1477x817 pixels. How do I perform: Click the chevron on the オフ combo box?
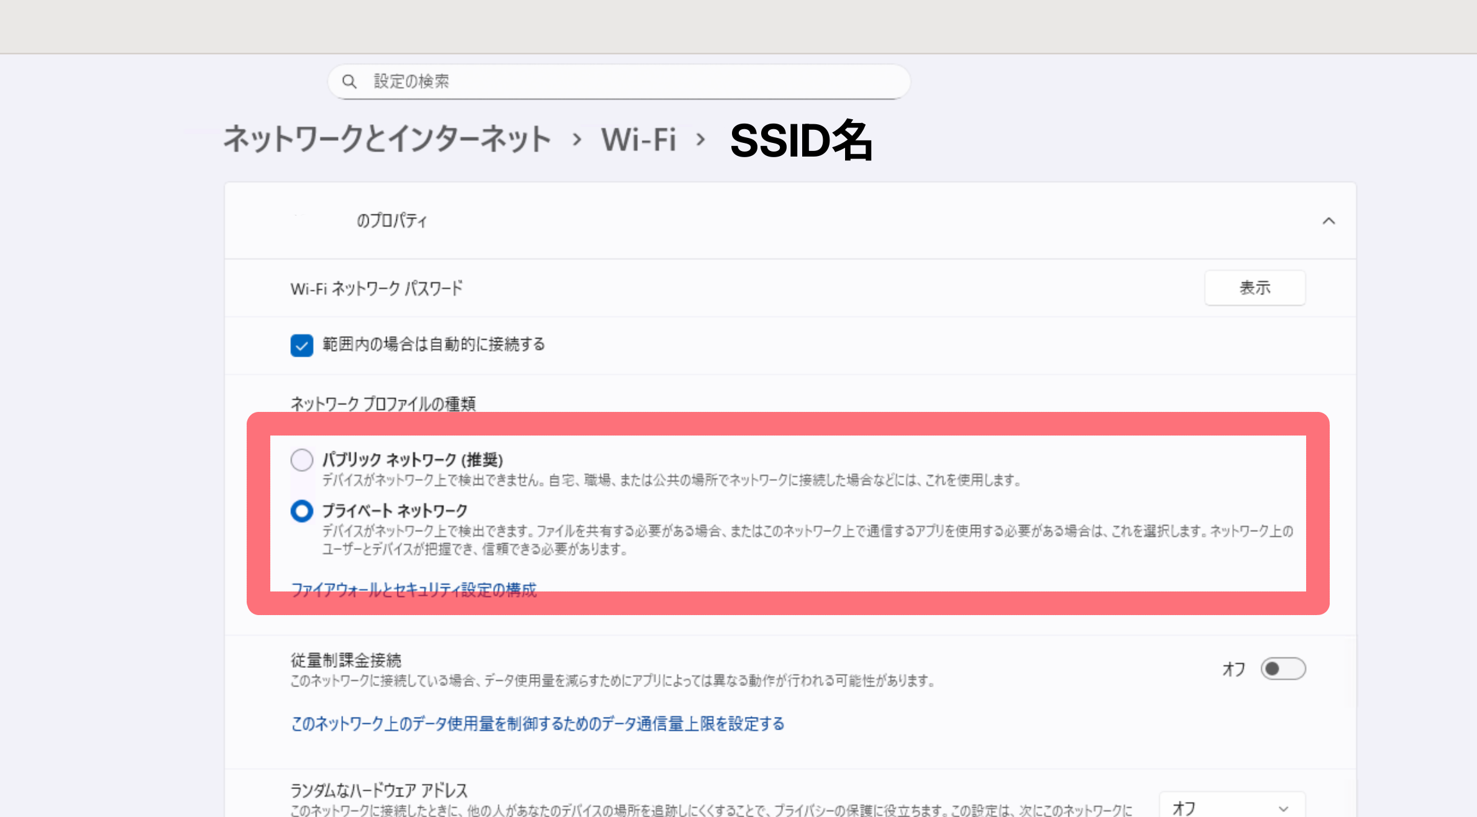pyautogui.click(x=1283, y=809)
